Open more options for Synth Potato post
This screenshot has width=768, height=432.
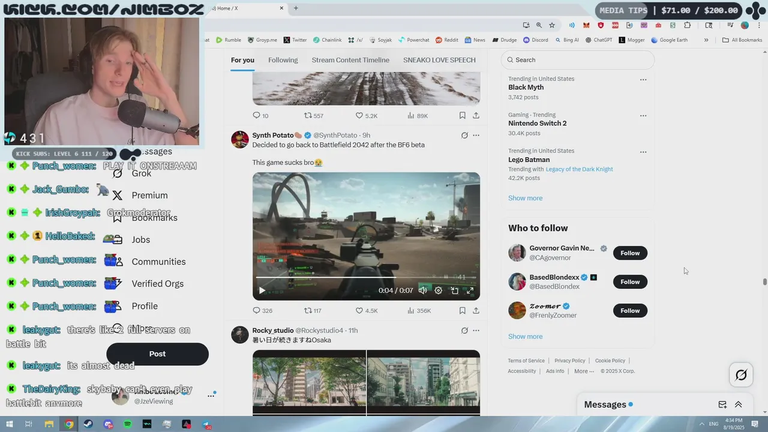[476, 136]
